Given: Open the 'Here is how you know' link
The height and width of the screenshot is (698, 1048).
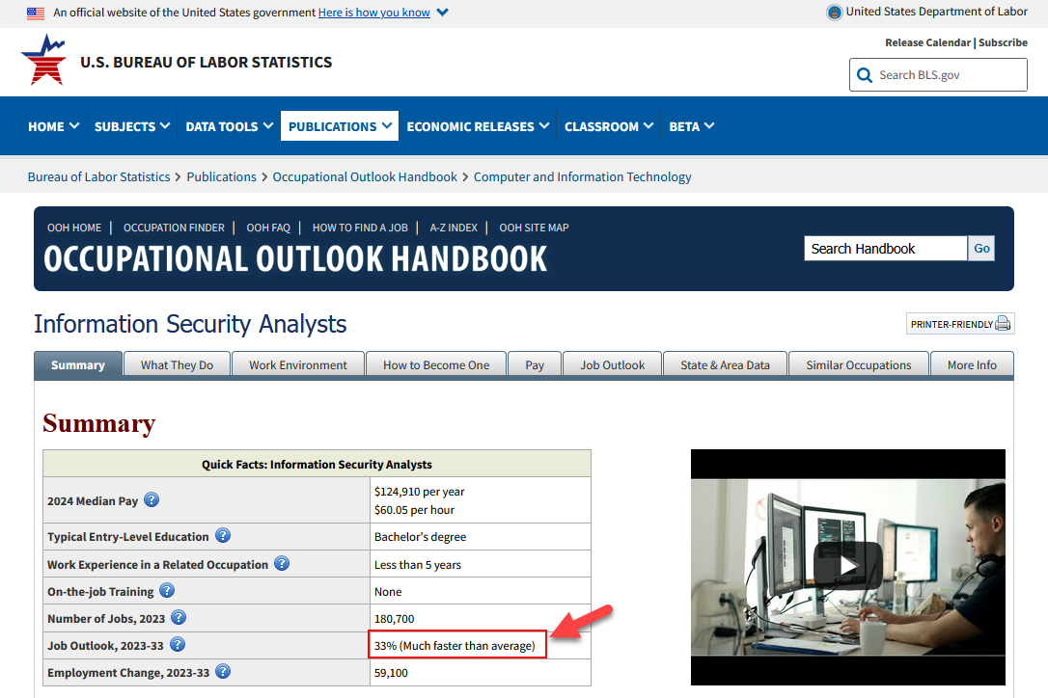Looking at the screenshot, I should tap(374, 13).
